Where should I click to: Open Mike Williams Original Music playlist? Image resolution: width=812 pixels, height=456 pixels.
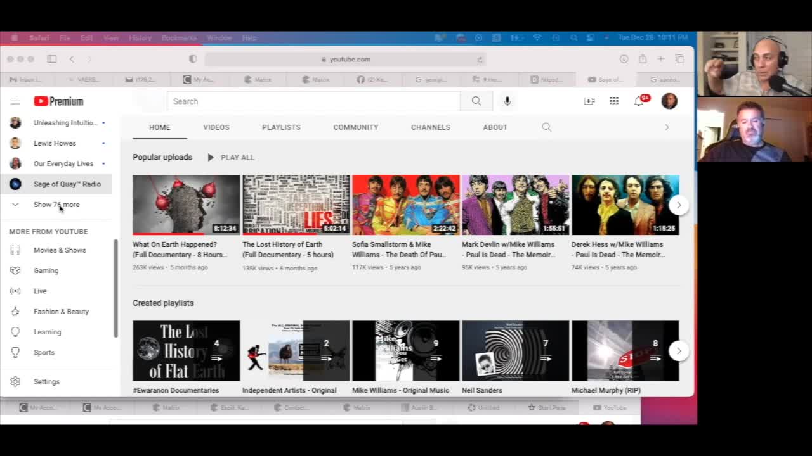pyautogui.click(x=406, y=351)
